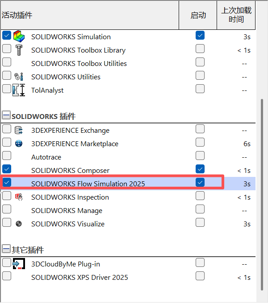Collapse the 其它插件 section

pos(6,249)
